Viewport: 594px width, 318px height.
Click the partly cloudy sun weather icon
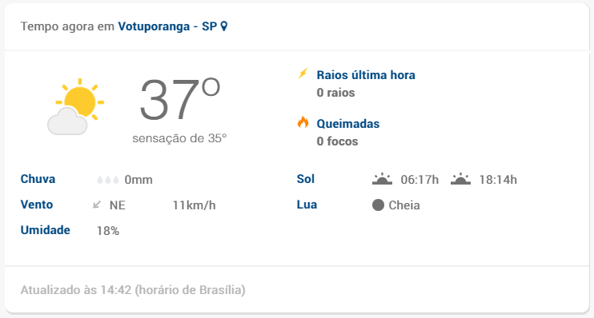[x=75, y=106]
